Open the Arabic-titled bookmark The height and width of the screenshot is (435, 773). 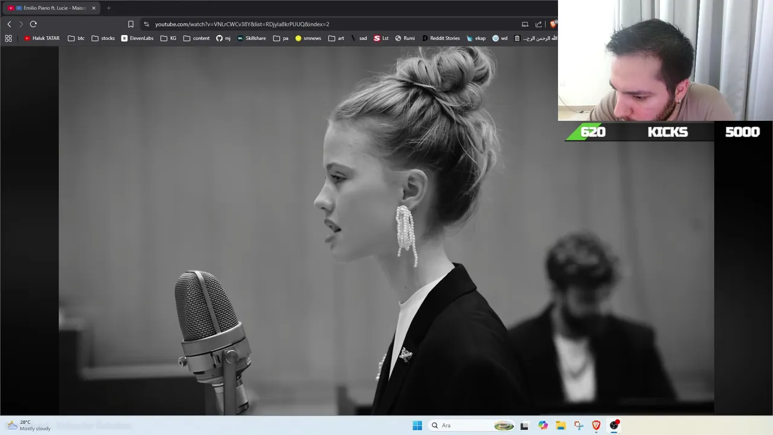(x=536, y=38)
